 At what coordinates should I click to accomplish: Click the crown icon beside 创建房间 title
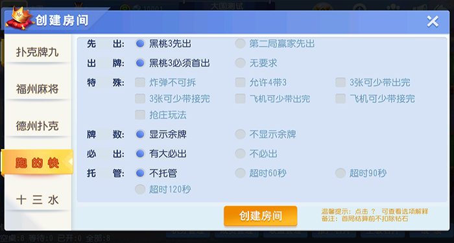click(19, 19)
